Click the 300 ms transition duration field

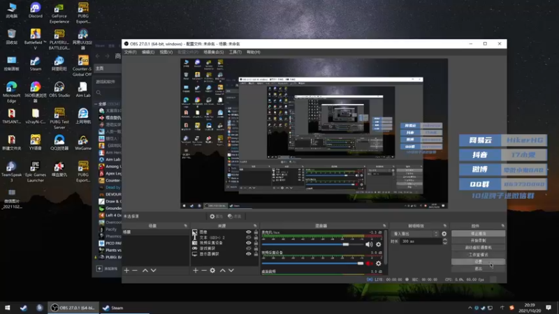click(x=421, y=241)
